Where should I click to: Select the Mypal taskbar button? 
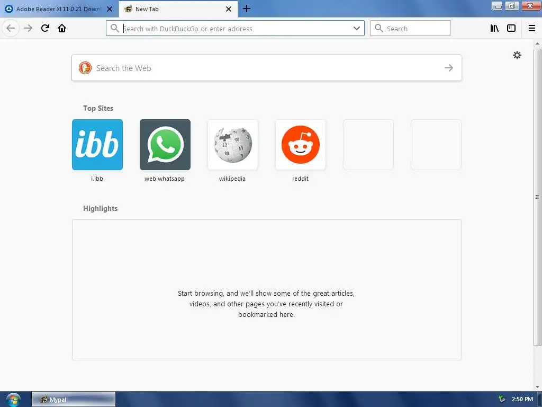pyautogui.click(x=74, y=400)
